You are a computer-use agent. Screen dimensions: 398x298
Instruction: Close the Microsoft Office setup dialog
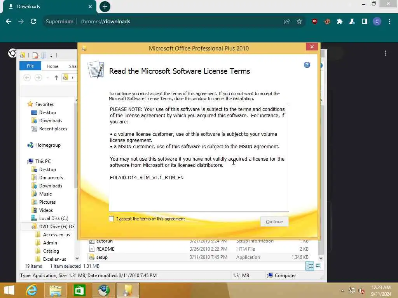pos(312,47)
